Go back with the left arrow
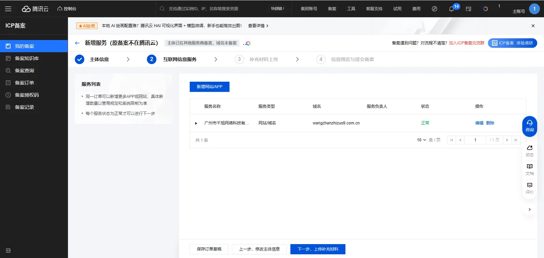This screenshot has width=544, height=258. click(x=77, y=43)
